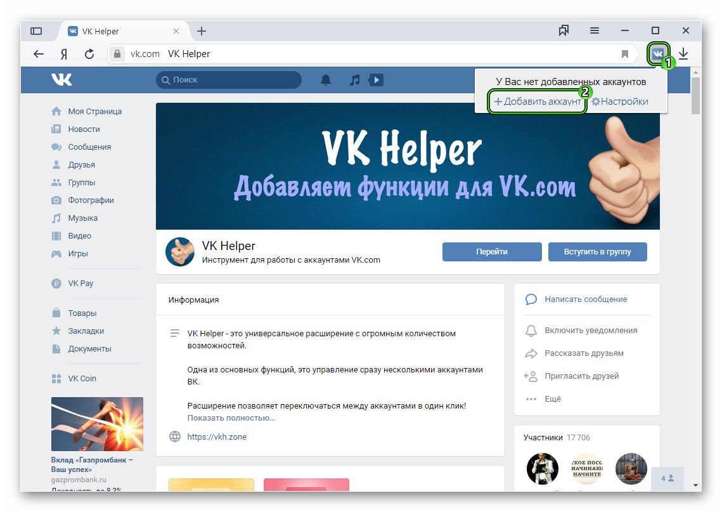
Task: Open Сообщения in sidebar
Action: click(81, 147)
